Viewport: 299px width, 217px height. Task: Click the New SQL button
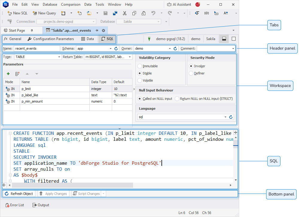coord(18,13)
